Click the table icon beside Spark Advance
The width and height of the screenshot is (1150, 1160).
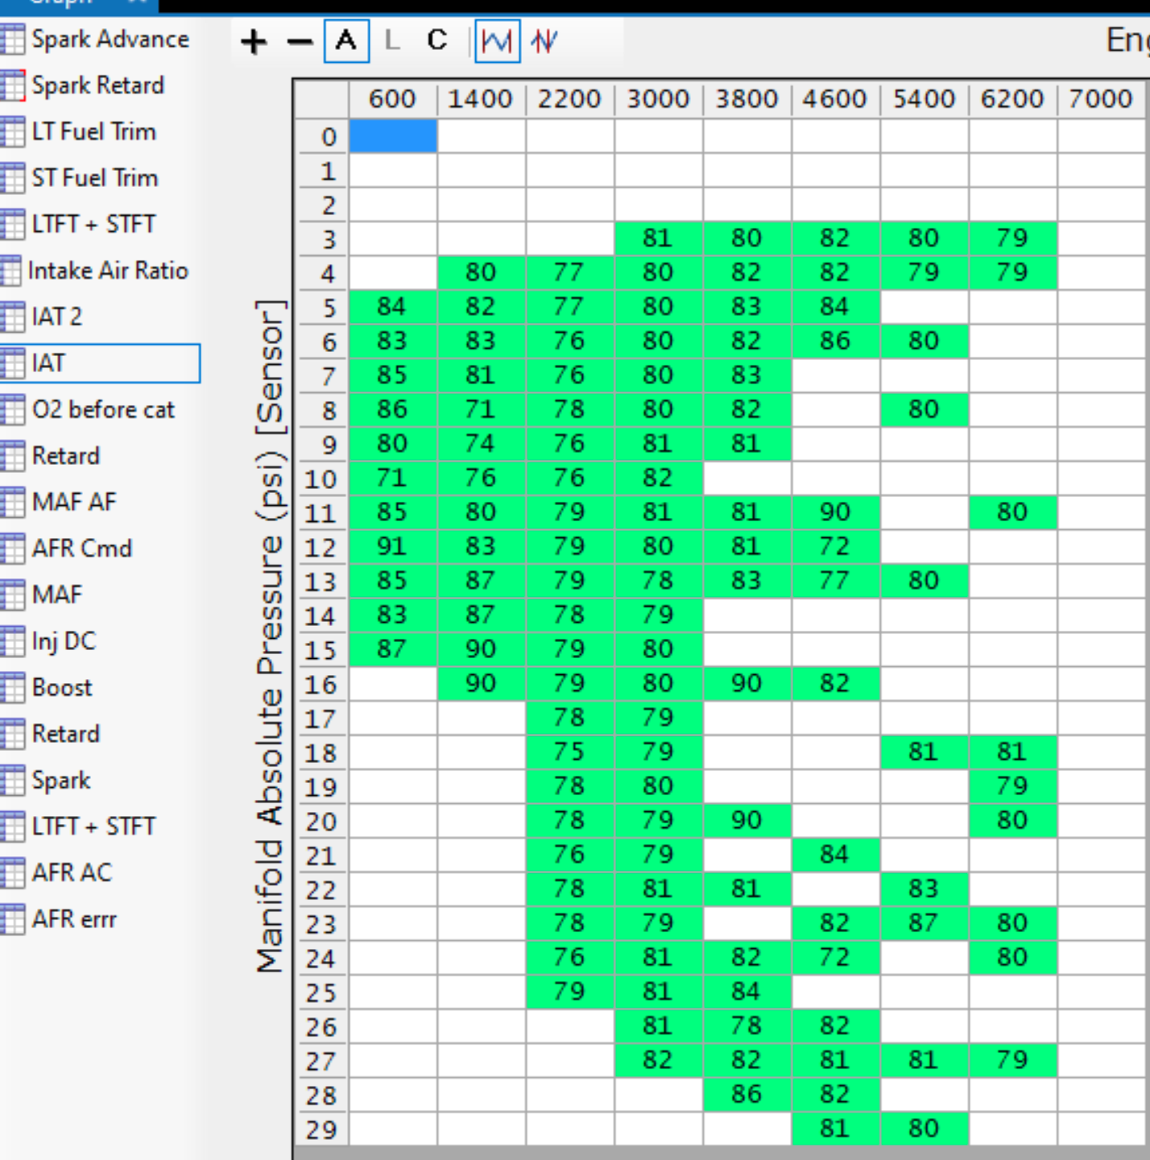click(12, 39)
